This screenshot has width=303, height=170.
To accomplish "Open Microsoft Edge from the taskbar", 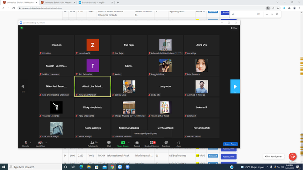I will pos(81,167).
